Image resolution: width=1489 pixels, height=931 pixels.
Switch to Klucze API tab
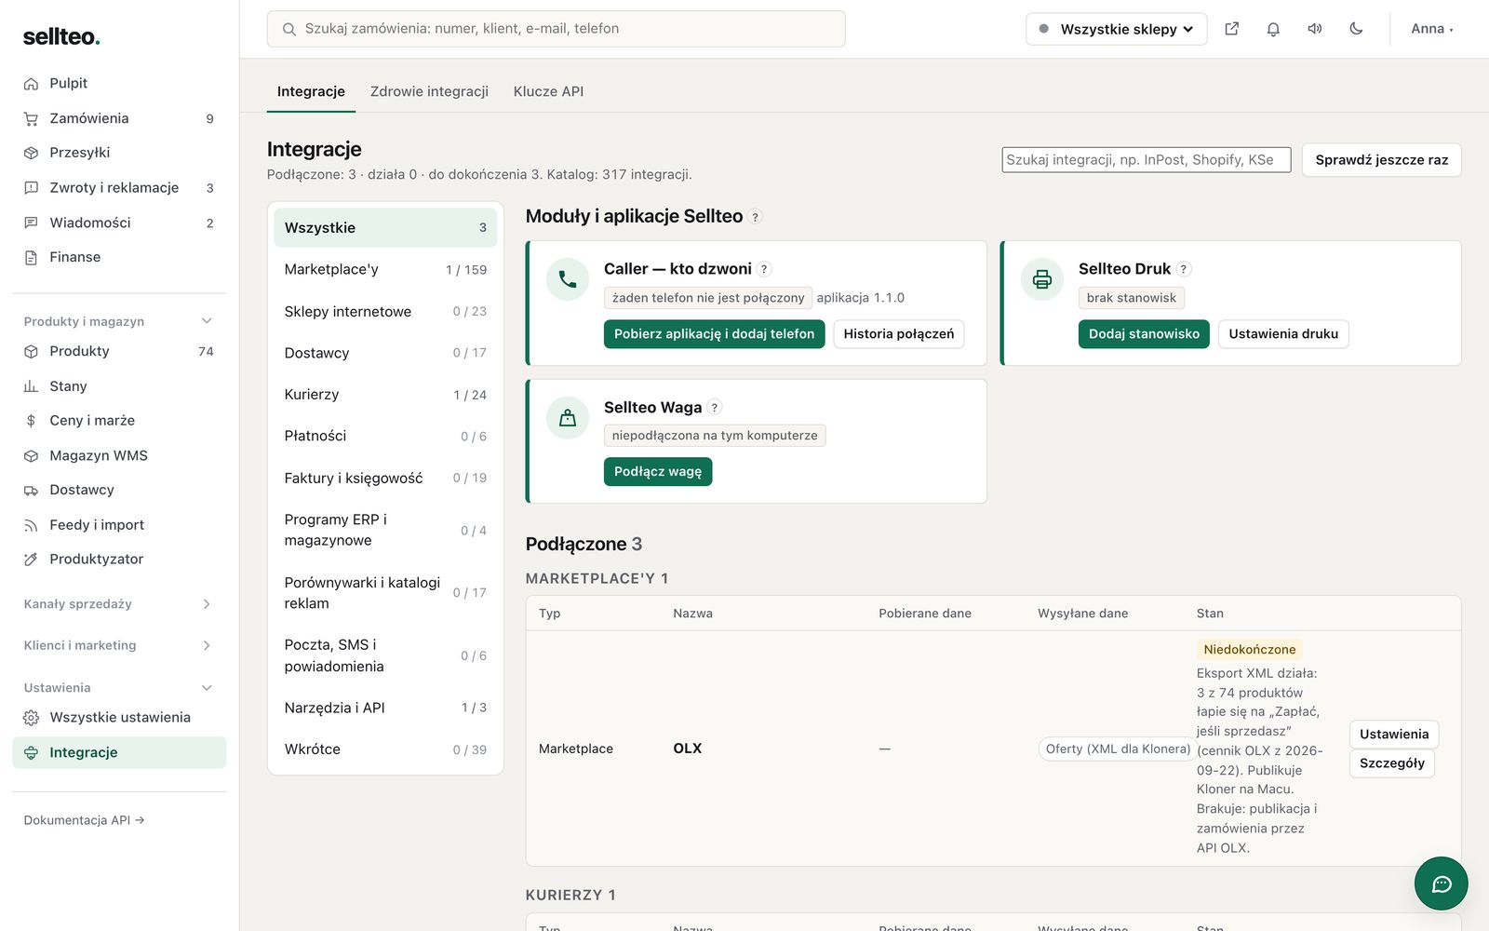(x=548, y=91)
